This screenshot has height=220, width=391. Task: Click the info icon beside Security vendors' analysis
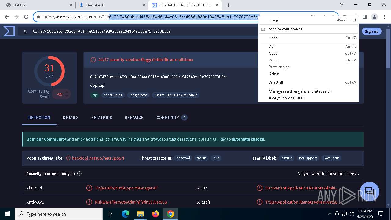[x=79, y=174]
